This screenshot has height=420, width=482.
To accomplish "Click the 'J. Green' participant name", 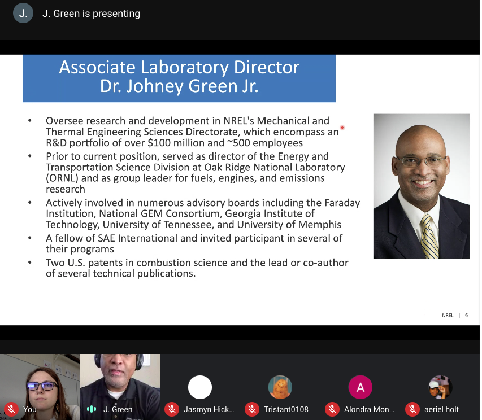I will tap(118, 409).
